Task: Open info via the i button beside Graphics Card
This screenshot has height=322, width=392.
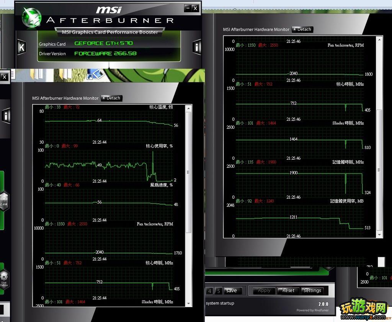Action: click(197, 47)
